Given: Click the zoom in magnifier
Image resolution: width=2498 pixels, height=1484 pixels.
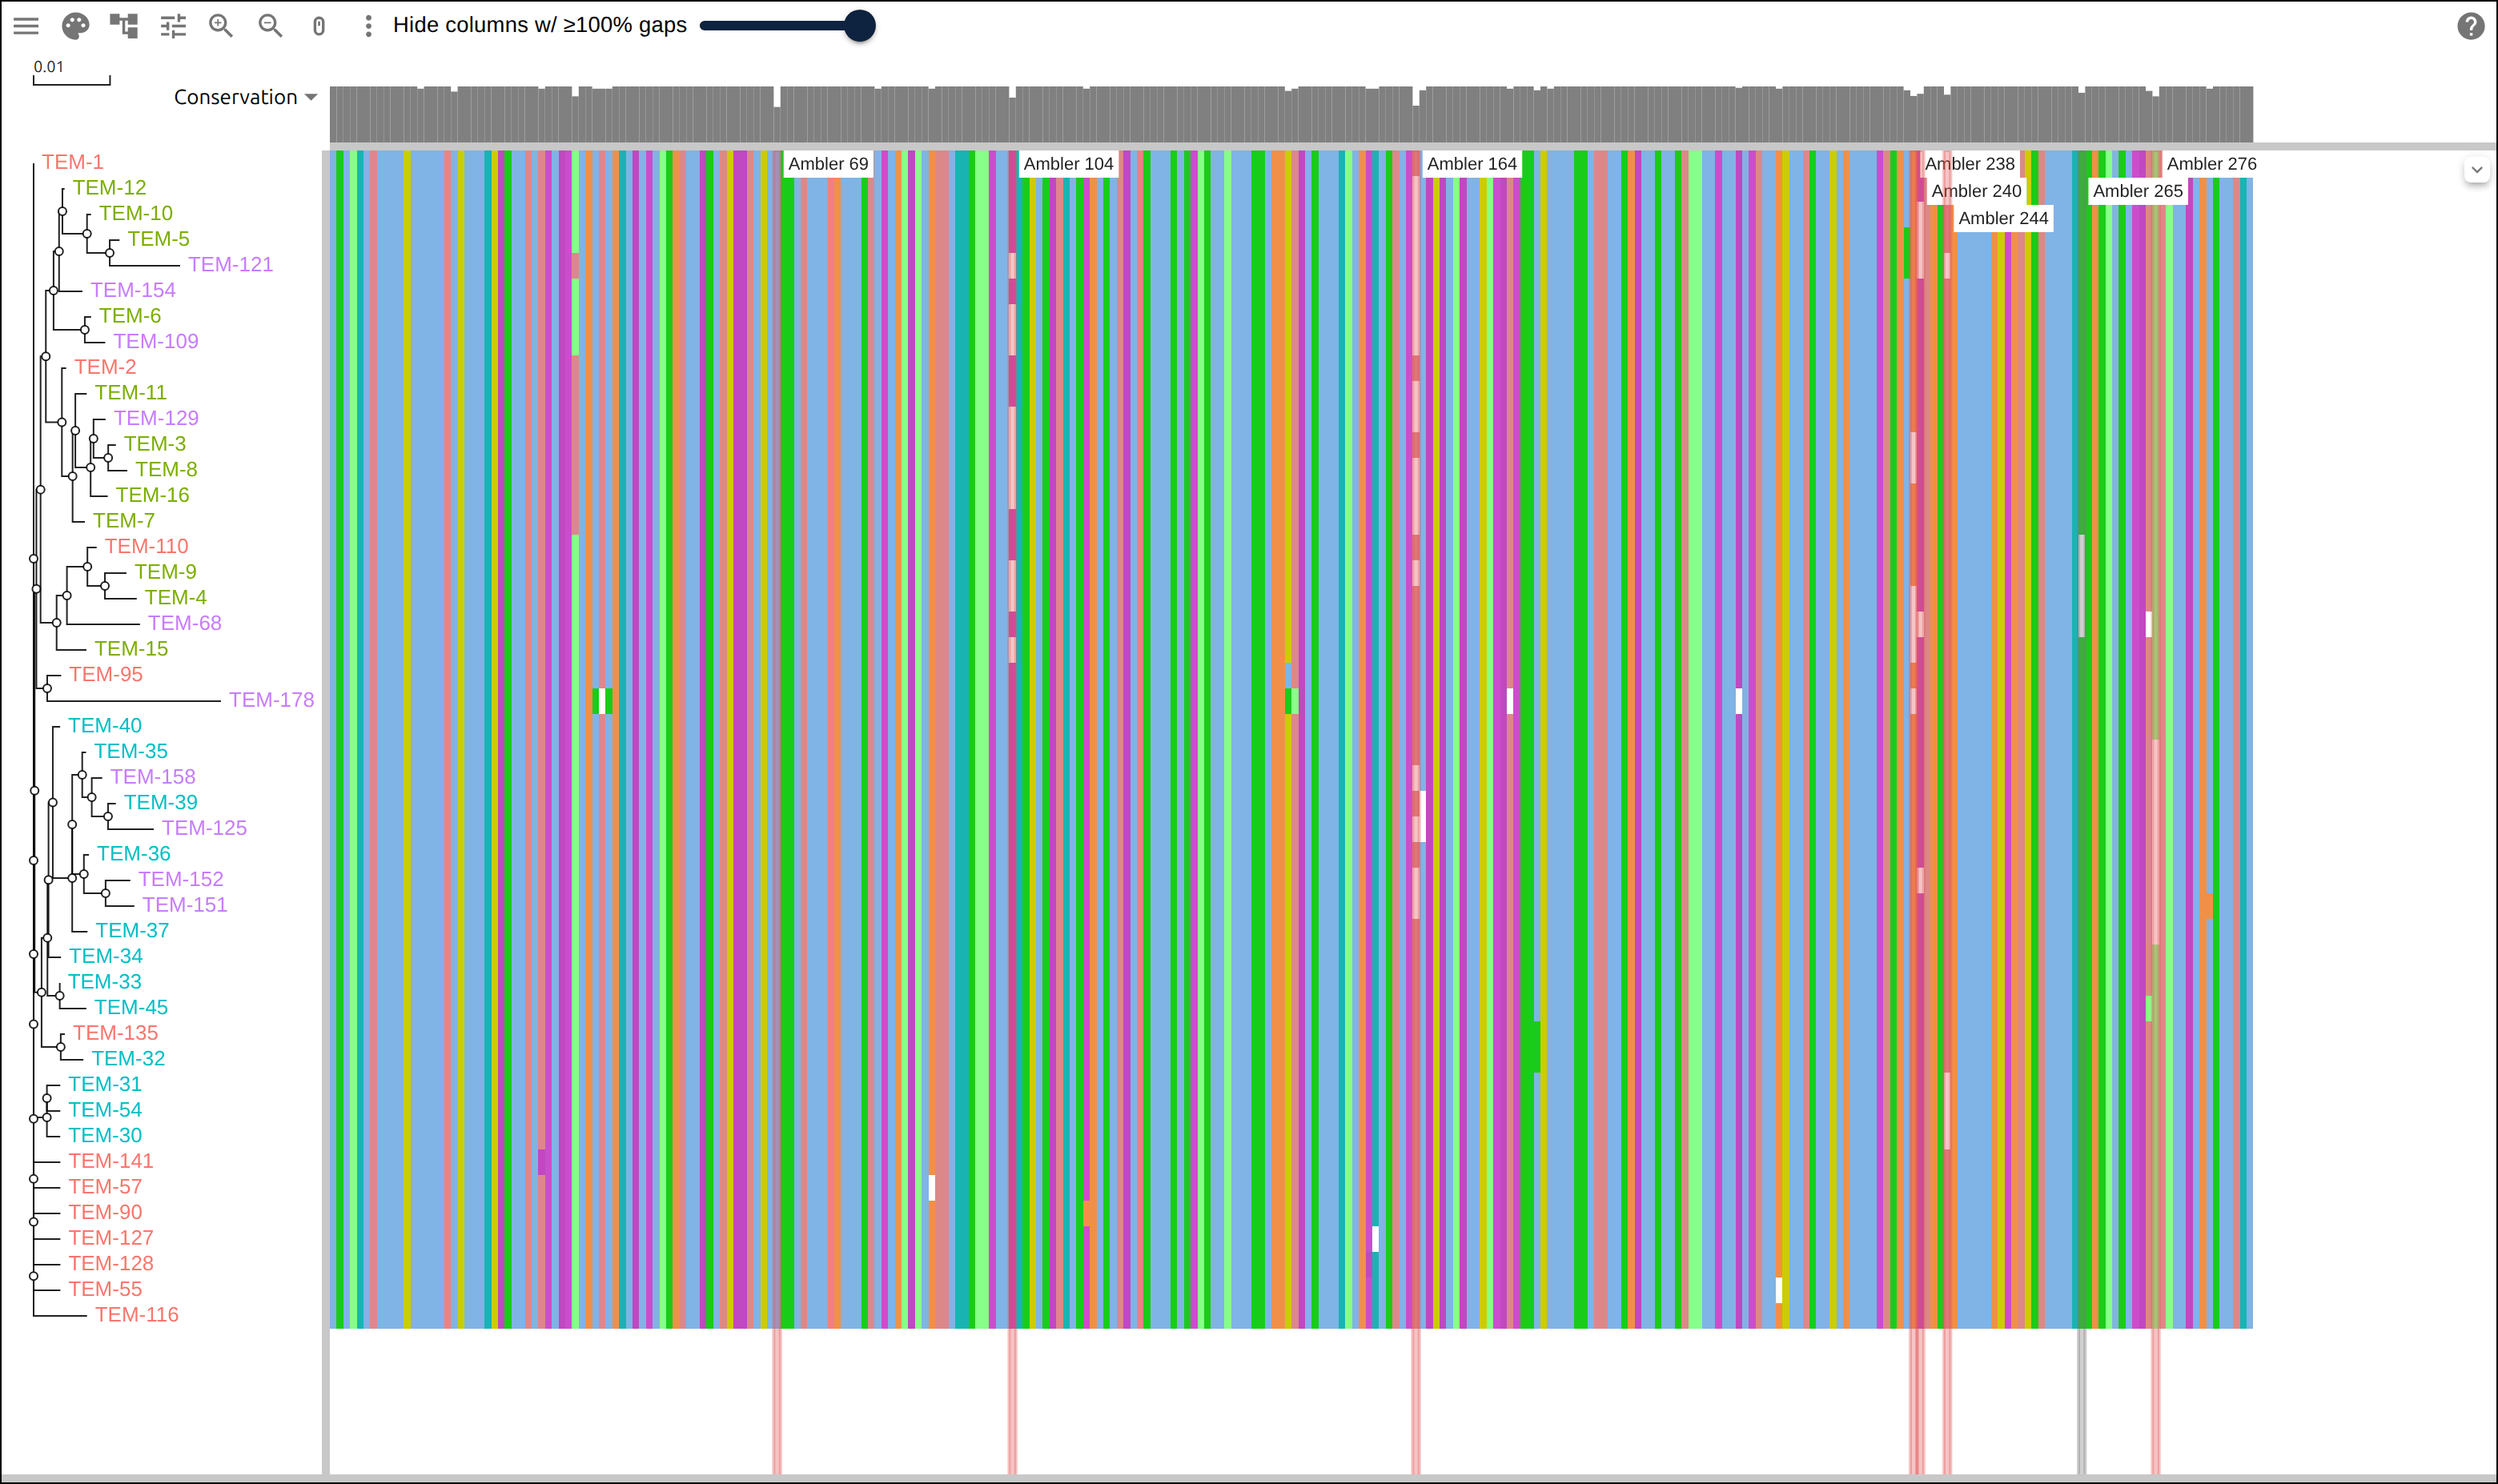Looking at the screenshot, I should pyautogui.click(x=221, y=26).
